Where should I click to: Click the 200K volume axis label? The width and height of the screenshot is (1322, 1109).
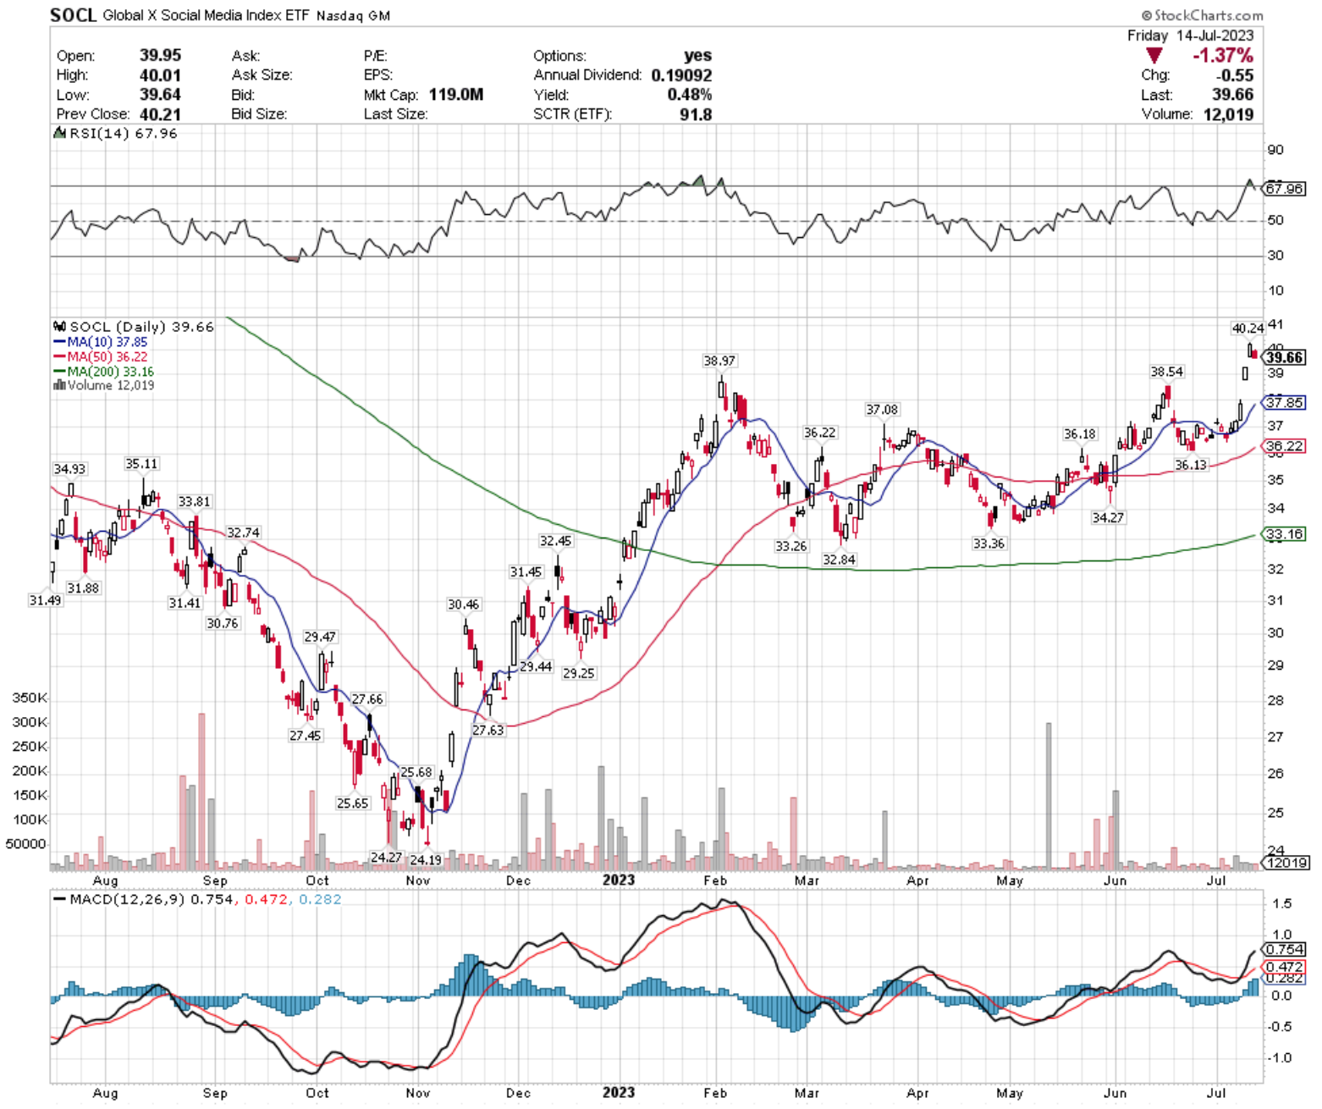(30, 771)
